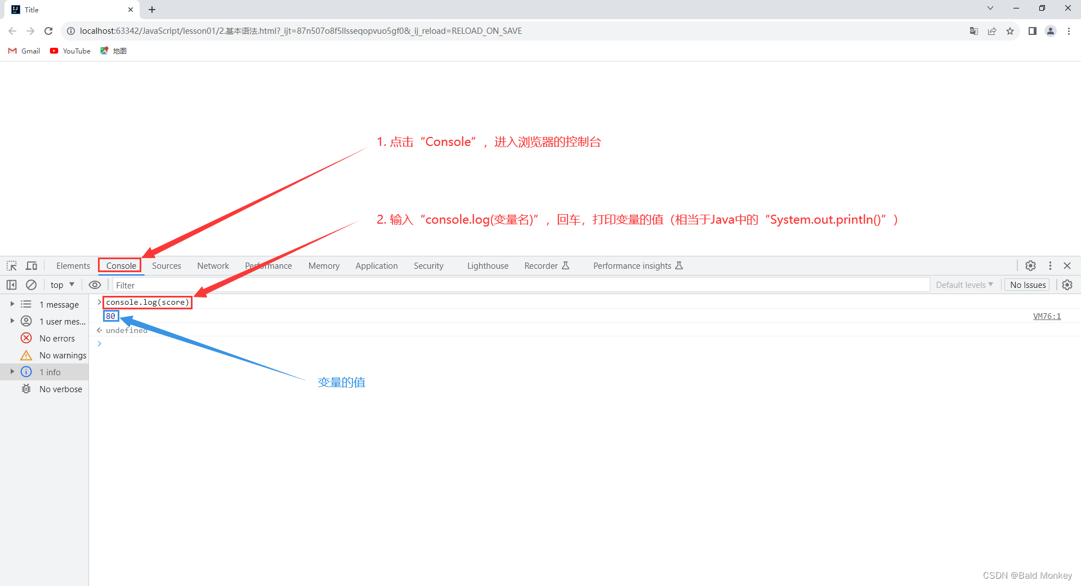Bookmark this tab with the star icon
This screenshot has width=1081, height=586.
[1010, 31]
